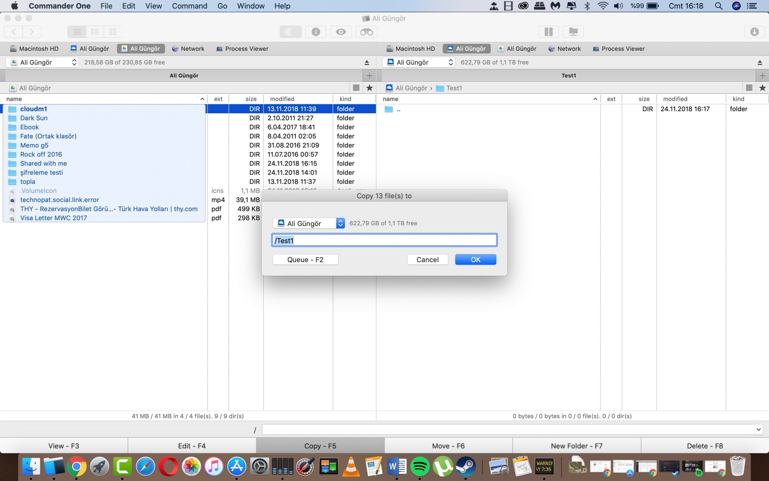Click the archive compress icon in toolbar

(549, 32)
